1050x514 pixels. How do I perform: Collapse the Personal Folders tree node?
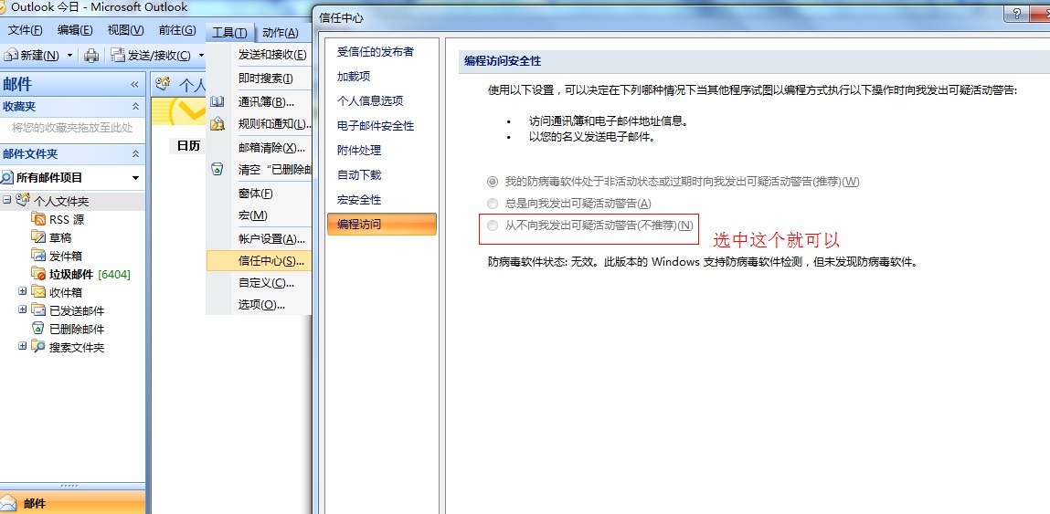click(x=6, y=200)
